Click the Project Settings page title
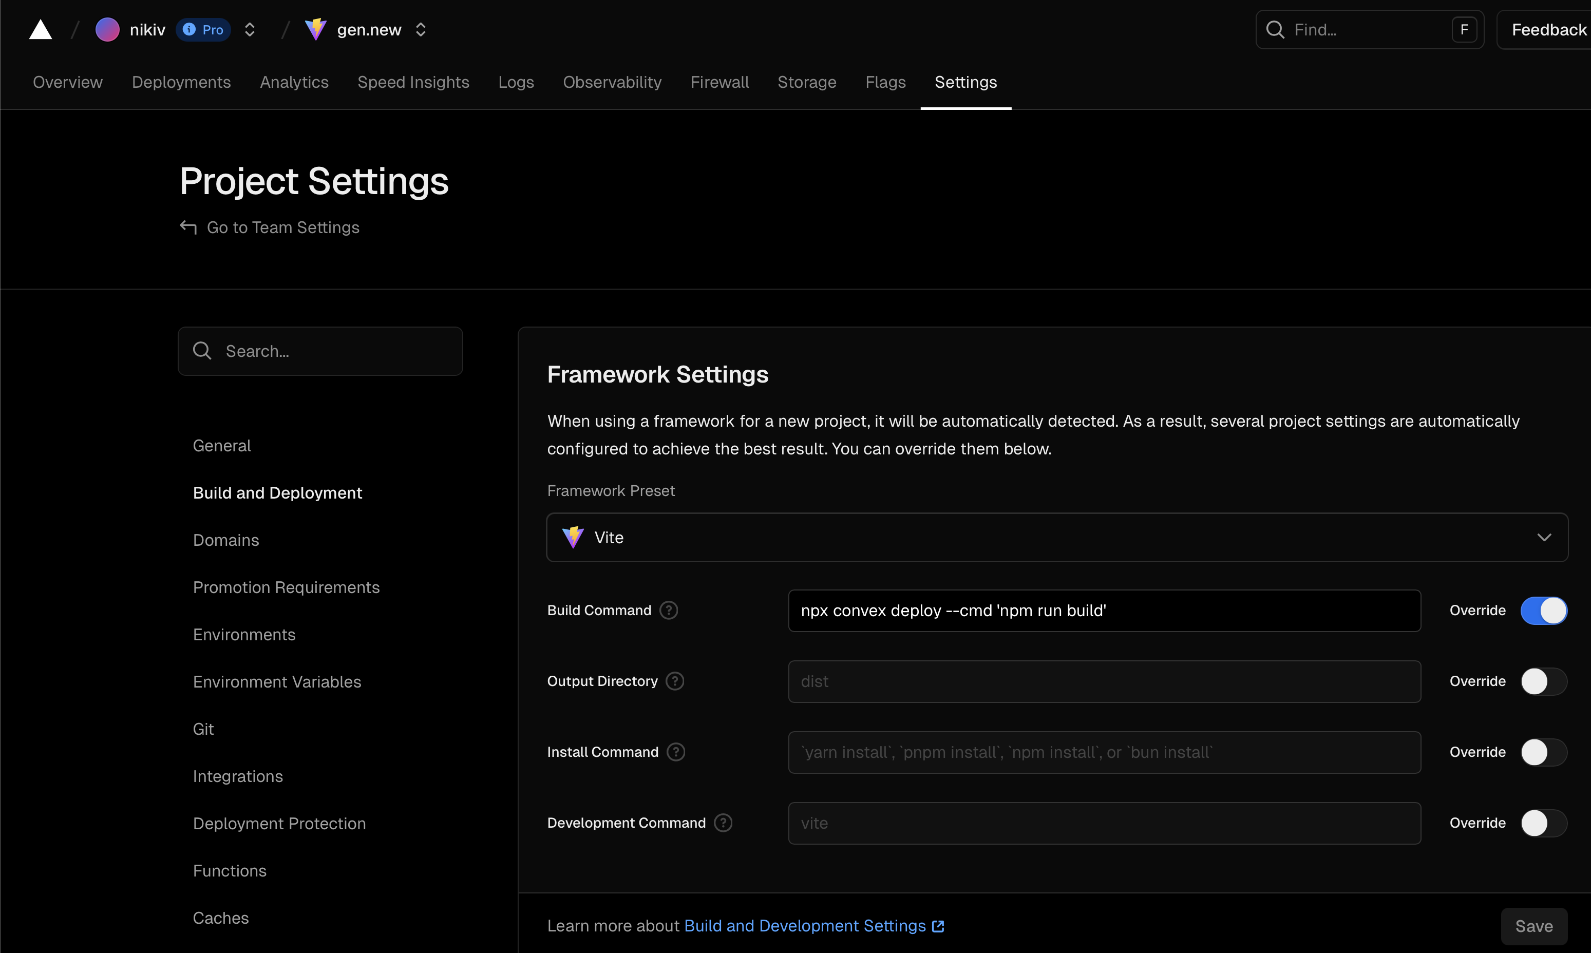This screenshot has width=1591, height=953. pyautogui.click(x=314, y=181)
